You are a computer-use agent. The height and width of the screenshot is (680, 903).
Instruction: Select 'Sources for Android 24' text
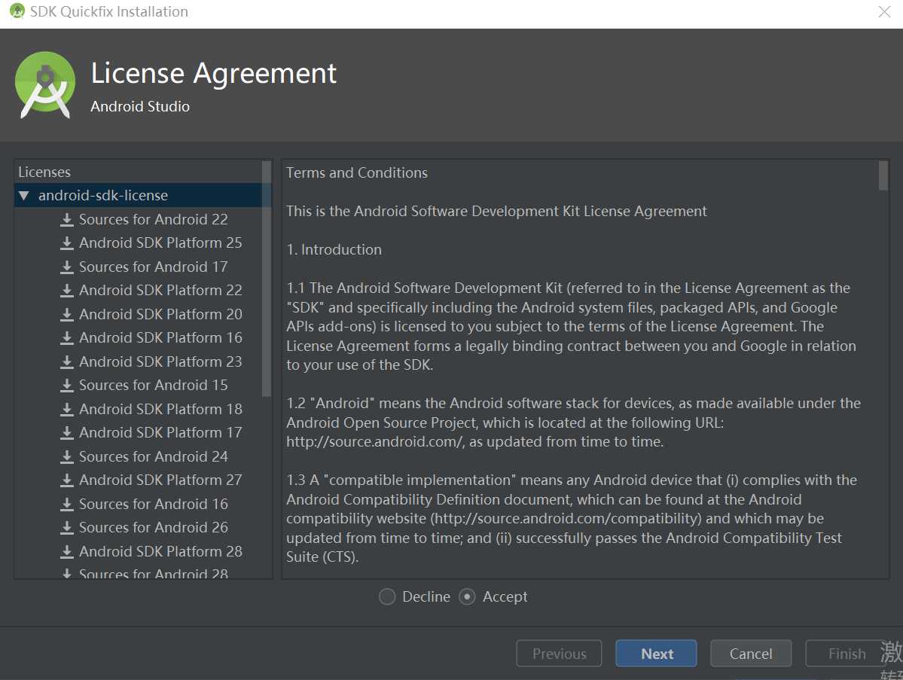click(153, 456)
